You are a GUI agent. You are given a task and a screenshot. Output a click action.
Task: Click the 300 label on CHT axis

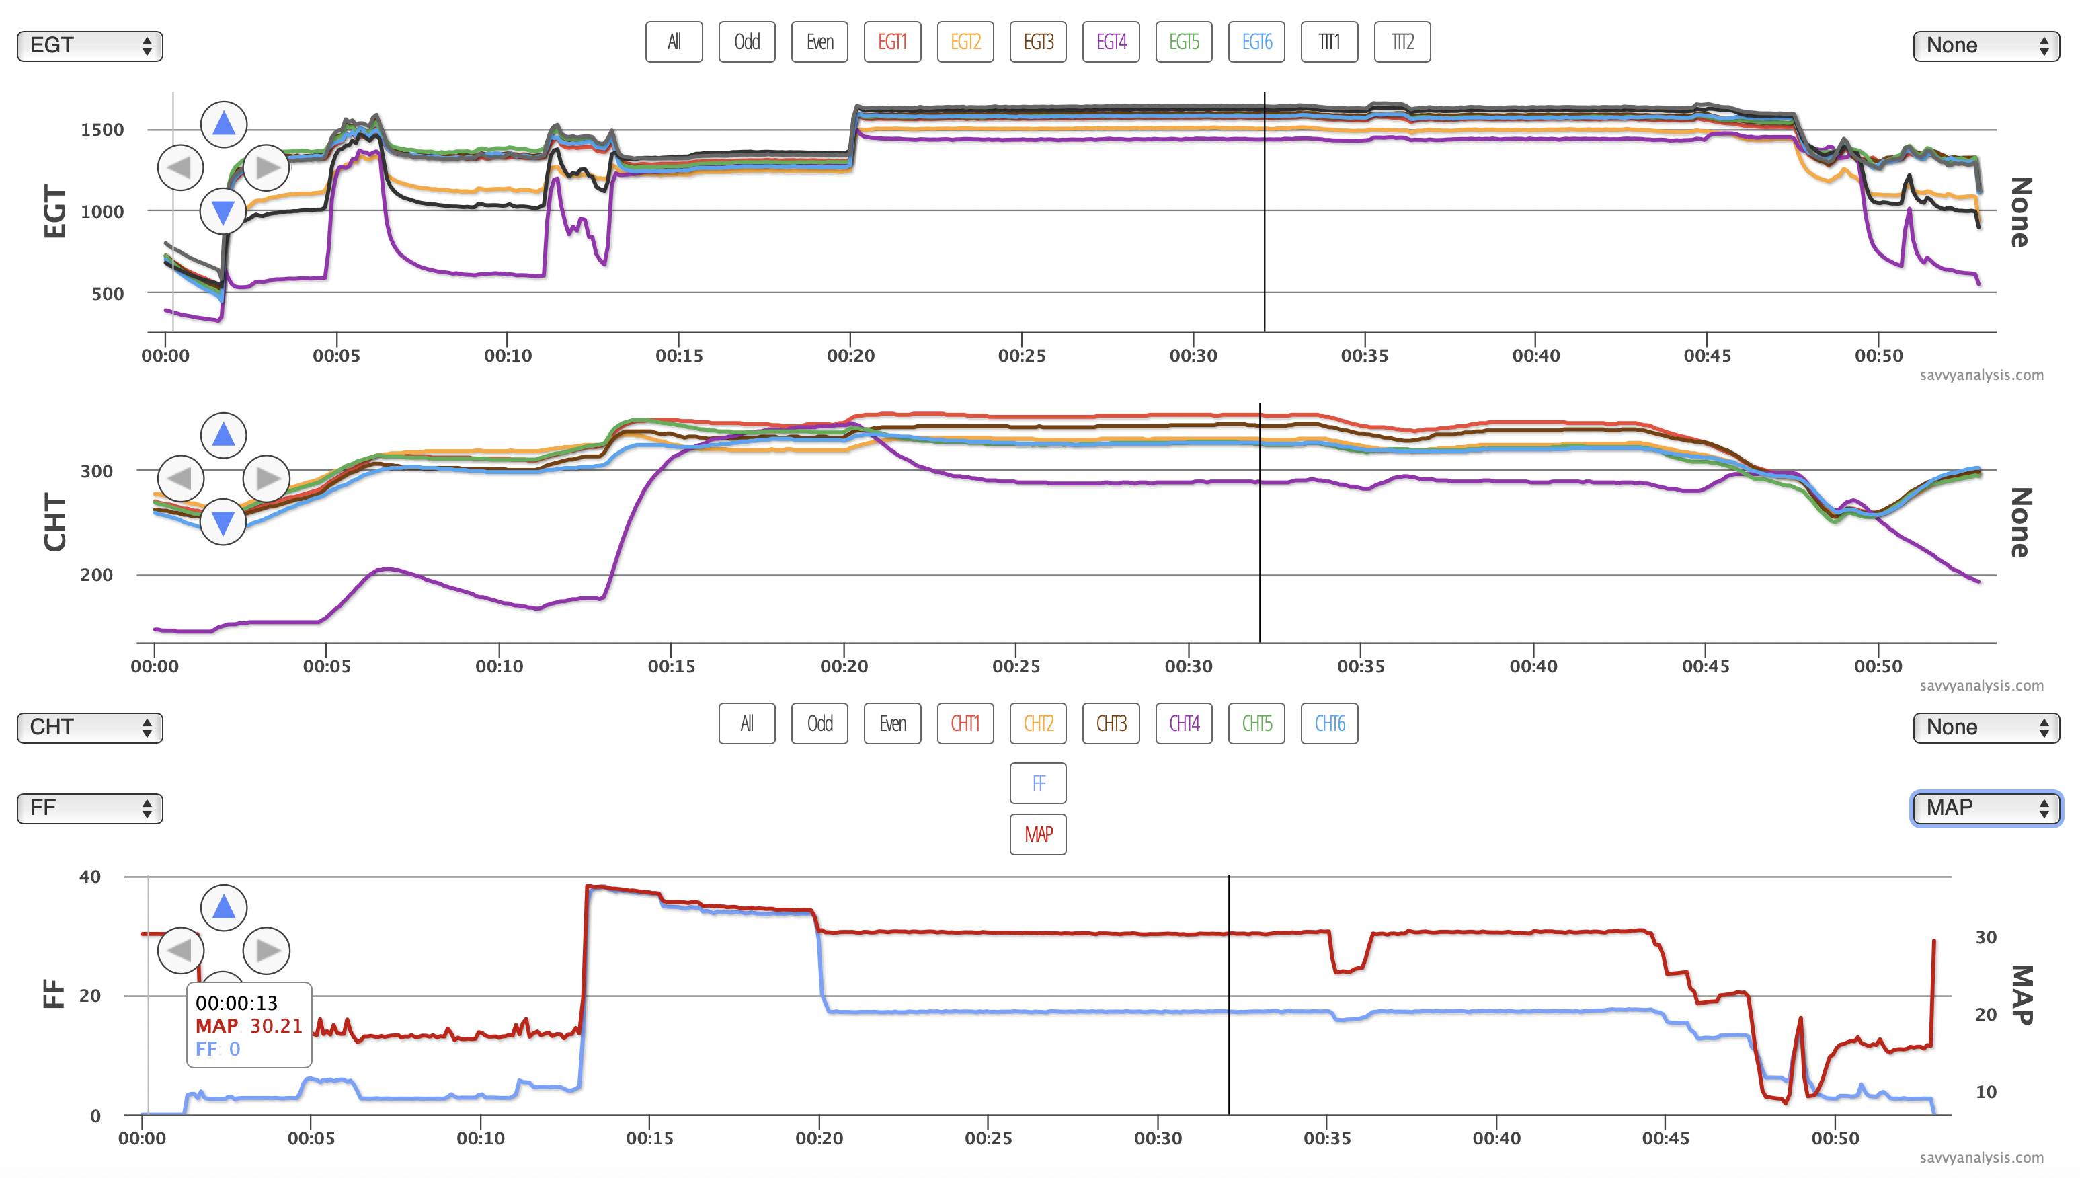pos(96,471)
